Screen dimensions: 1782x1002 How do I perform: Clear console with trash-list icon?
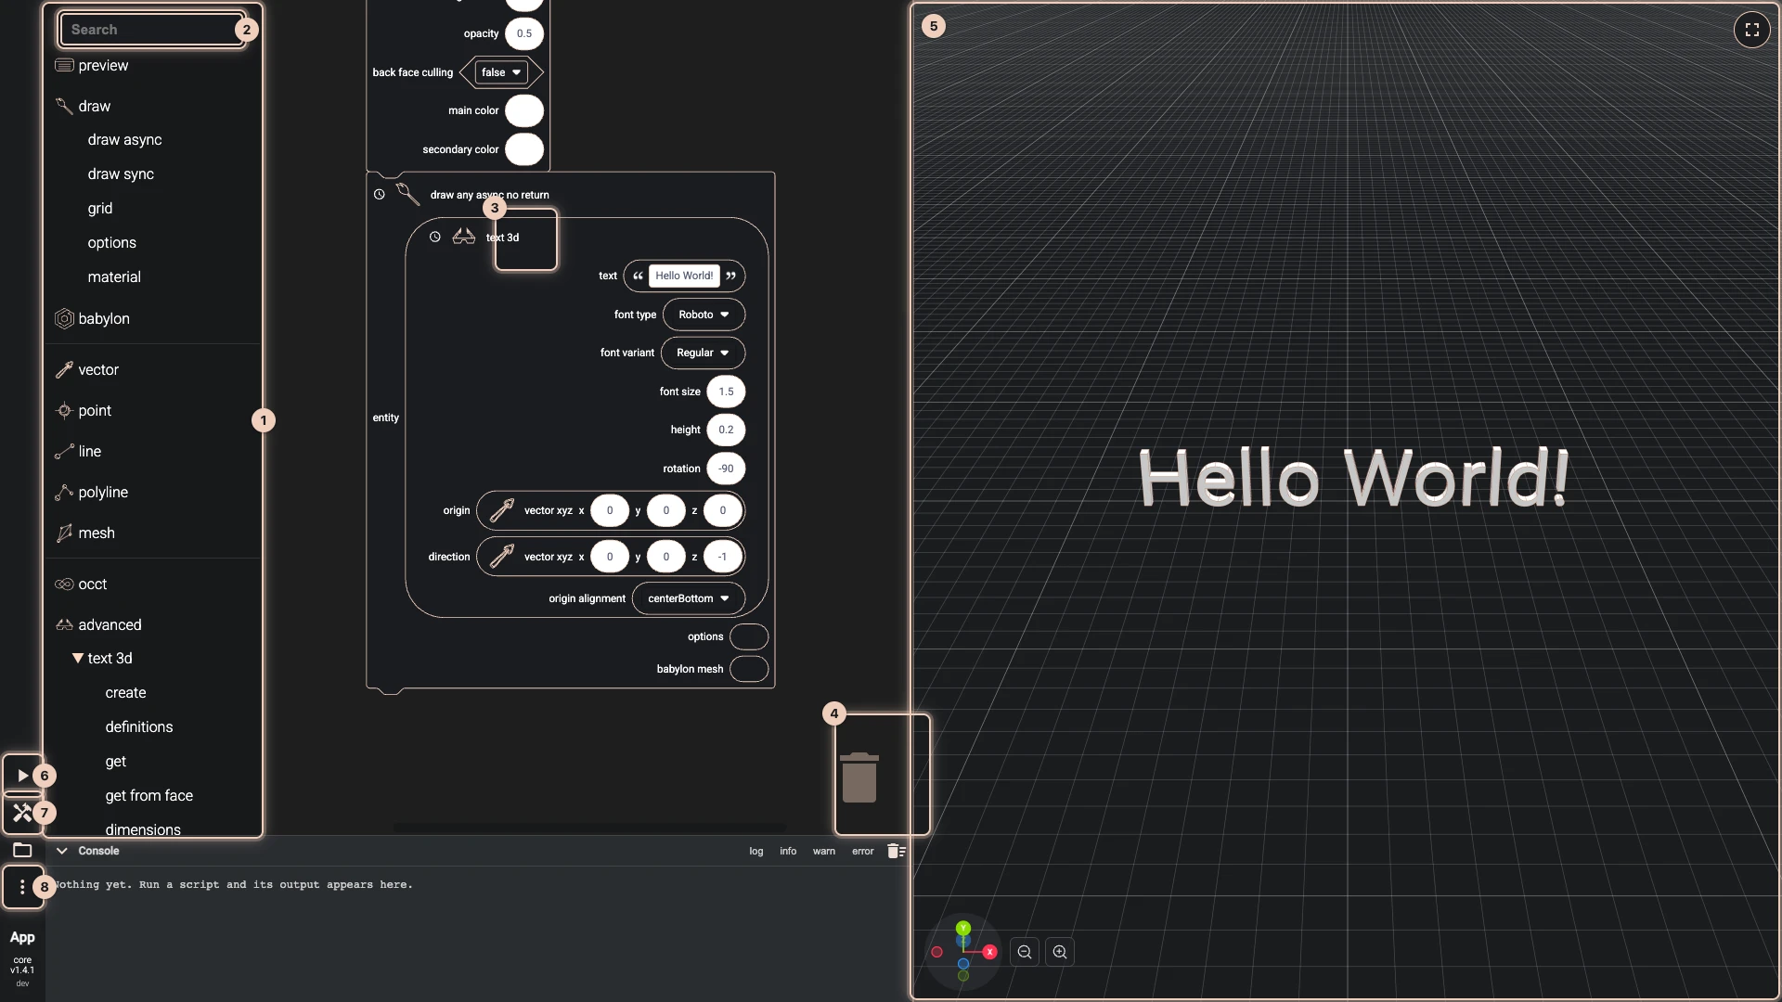pos(896,852)
